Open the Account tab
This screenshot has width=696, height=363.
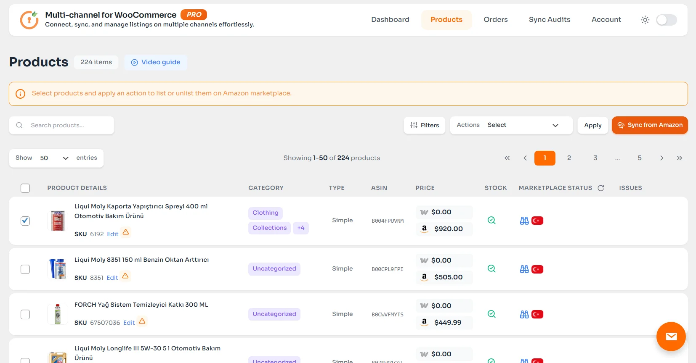(x=606, y=19)
